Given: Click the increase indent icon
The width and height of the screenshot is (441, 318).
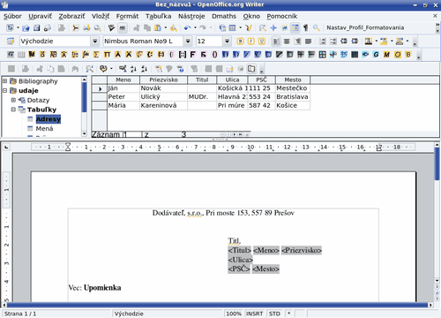Looking at the screenshot, I should 355,42.
